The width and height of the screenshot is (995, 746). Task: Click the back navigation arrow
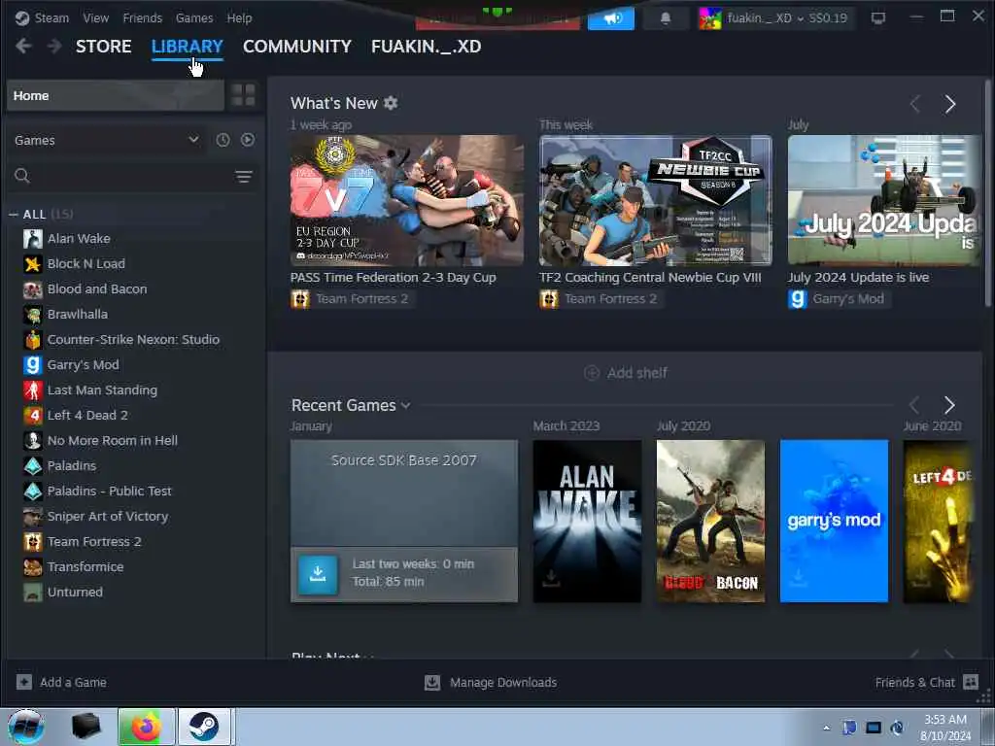[23, 46]
